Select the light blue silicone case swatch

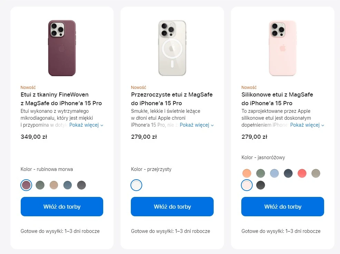point(274,173)
